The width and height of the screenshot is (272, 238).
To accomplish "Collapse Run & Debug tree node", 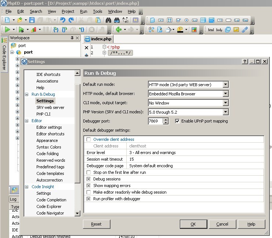I will [x=26, y=94].
